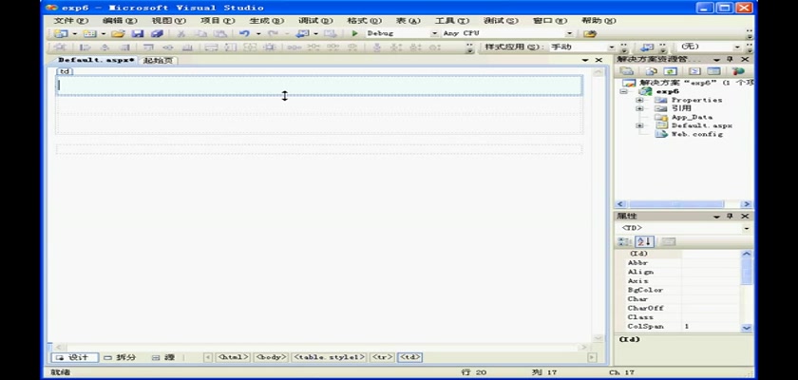Click the first Solution Explorer toolbar icon

[627, 71]
